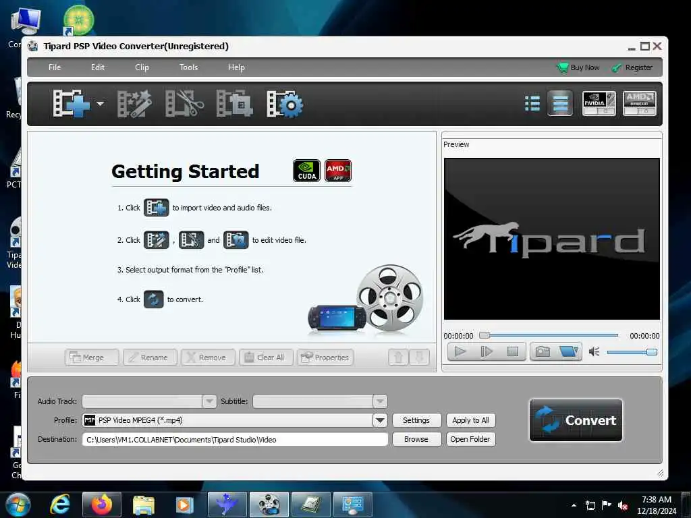The width and height of the screenshot is (691, 518).
Task: Click the AMD APP badge
Action: 338,171
